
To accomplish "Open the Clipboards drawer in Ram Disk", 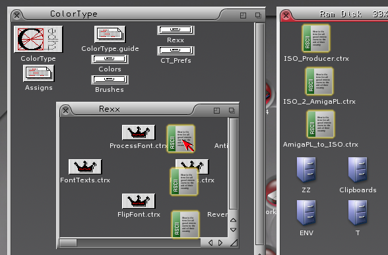I will (358, 170).
